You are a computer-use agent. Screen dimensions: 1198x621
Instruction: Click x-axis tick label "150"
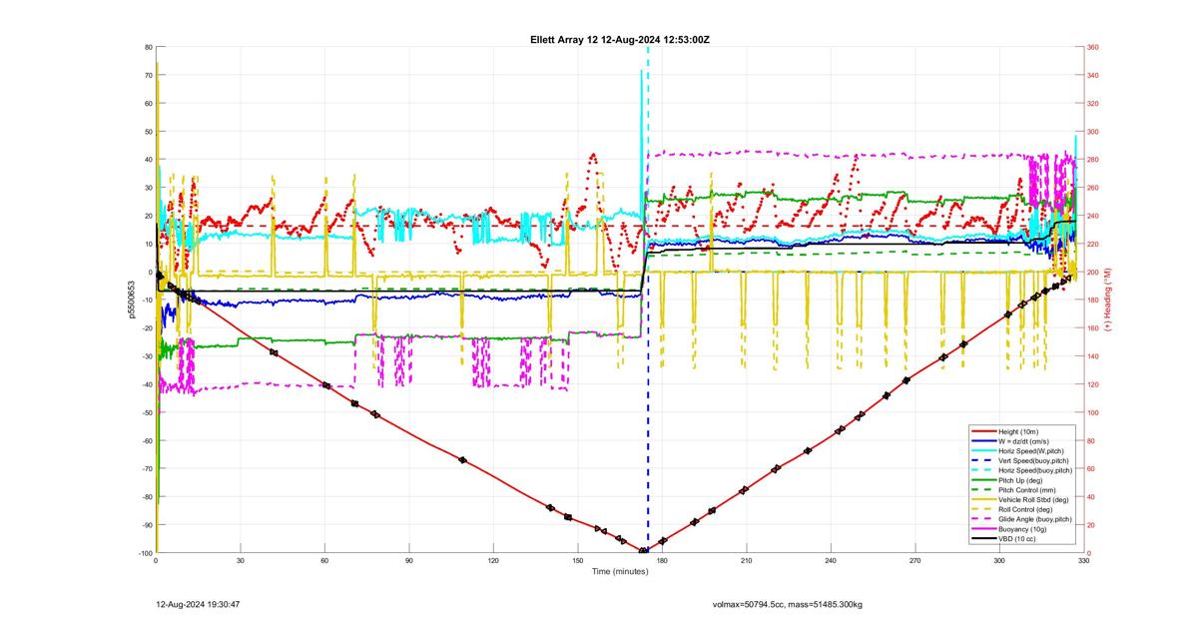[577, 561]
